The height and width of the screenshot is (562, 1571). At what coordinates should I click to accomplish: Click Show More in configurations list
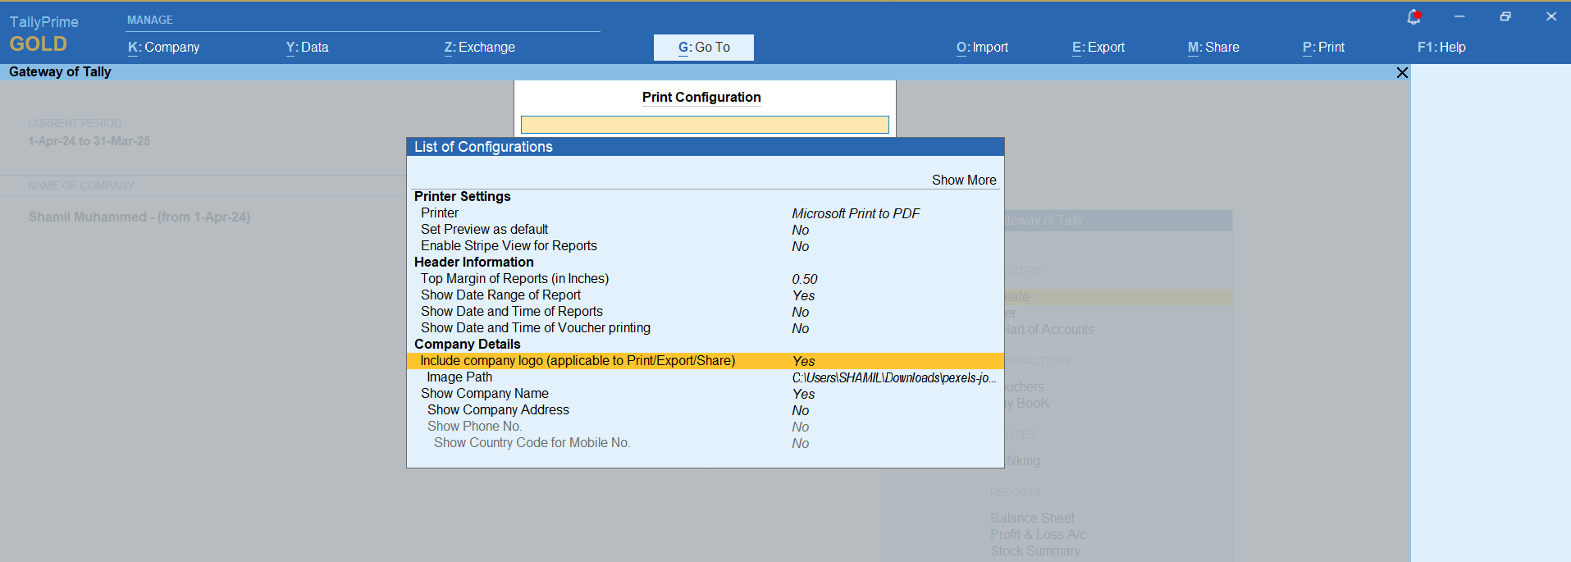pyautogui.click(x=963, y=180)
